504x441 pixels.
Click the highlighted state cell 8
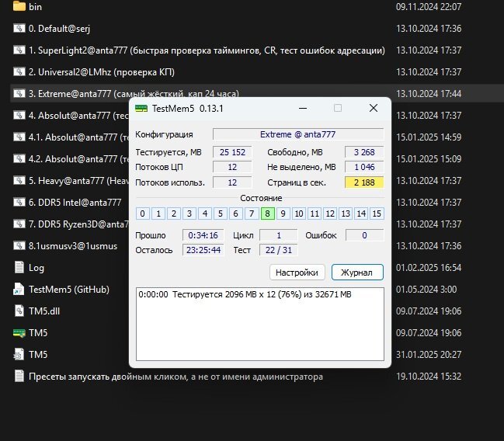pyautogui.click(x=267, y=214)
